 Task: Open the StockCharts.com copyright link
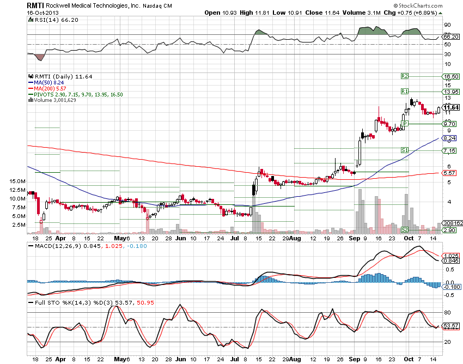click(x=418, y=5)
